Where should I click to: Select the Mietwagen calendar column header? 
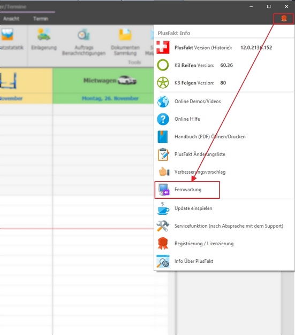pos(103,86)
